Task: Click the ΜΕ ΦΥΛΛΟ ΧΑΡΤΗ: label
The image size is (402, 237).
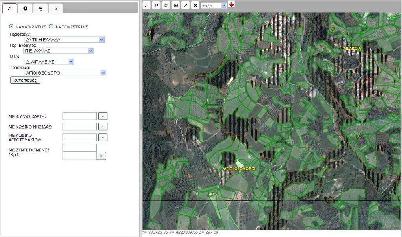Action: (27, 116)
